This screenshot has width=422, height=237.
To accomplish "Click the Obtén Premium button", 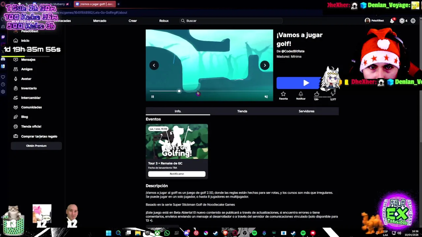I will click(36, 146).
